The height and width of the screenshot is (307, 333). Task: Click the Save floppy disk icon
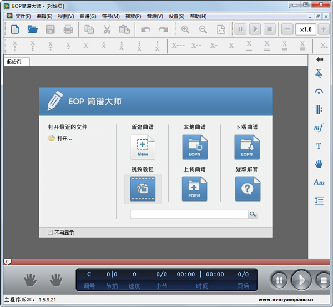(x=51, y=29)
